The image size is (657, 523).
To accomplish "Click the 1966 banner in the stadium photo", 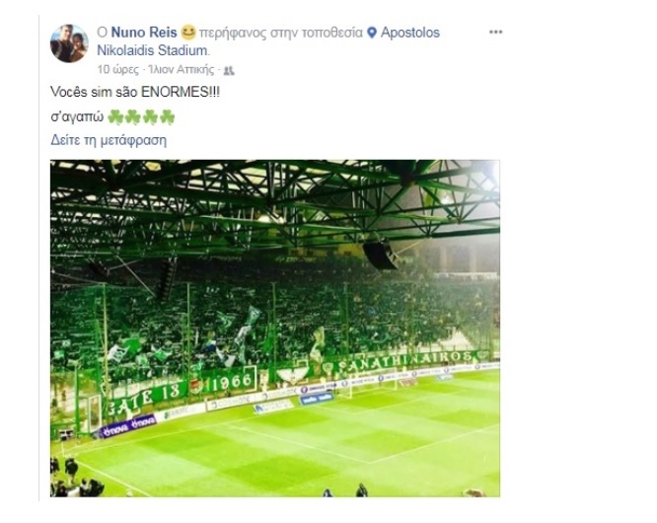I will coord(232,381).
